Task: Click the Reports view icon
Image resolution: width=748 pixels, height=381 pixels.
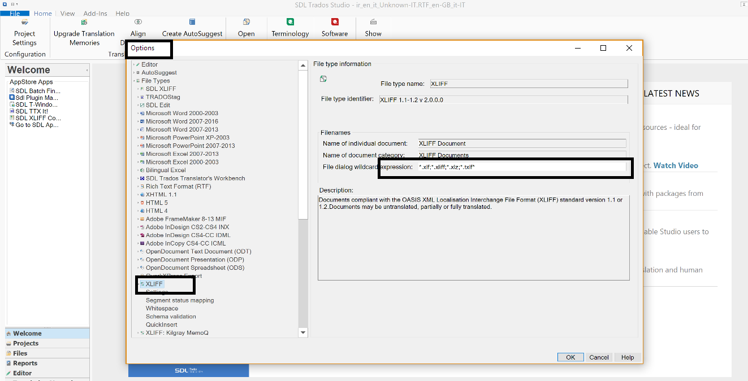Action: pos(8,364)
